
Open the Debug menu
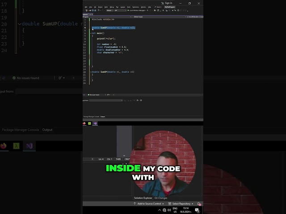click(112, 7)
